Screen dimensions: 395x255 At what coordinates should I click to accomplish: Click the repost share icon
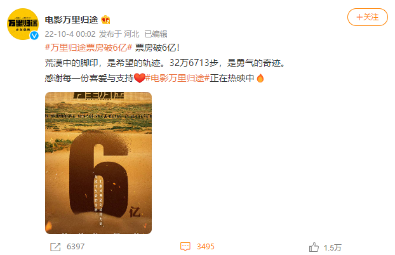click(55, 247)
